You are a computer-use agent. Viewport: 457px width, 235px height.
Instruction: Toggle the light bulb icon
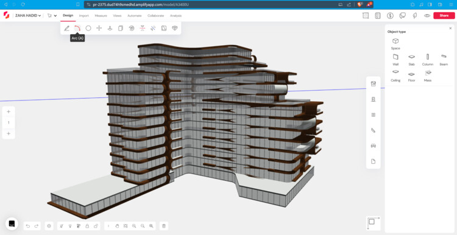(70, 226)
